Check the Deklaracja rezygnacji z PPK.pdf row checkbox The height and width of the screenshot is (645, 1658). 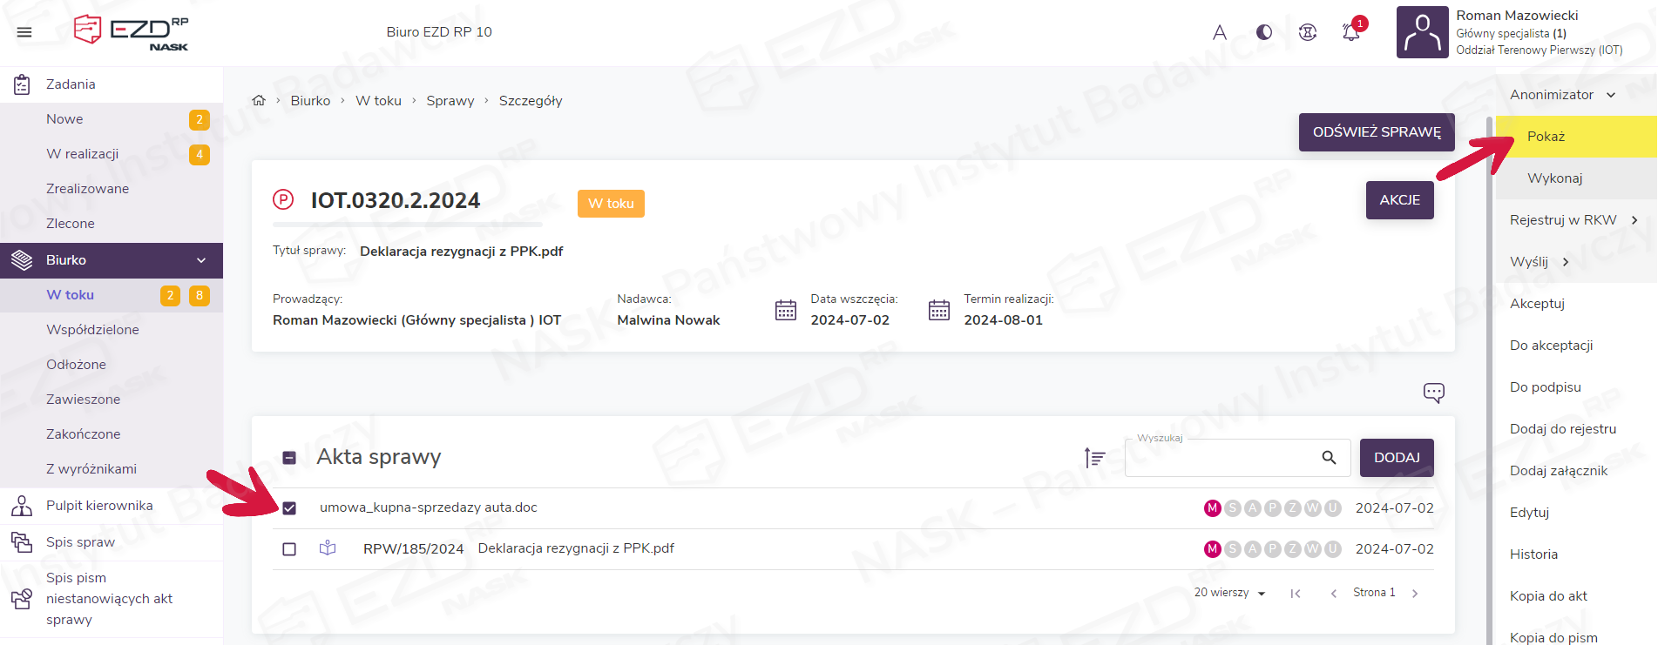click(x=289, y=549)
